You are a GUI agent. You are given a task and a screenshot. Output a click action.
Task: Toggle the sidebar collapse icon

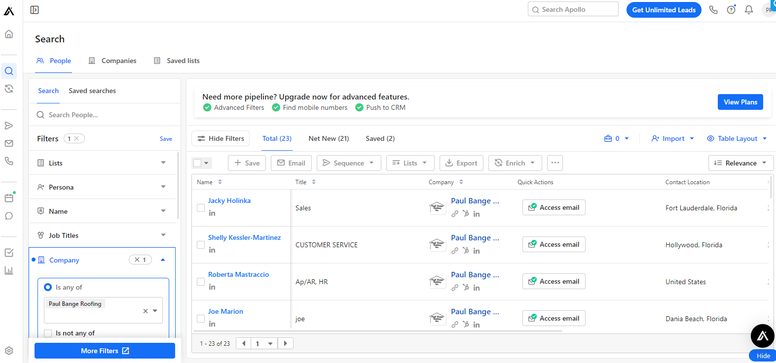pyautogui.click(x=35, y=10)
